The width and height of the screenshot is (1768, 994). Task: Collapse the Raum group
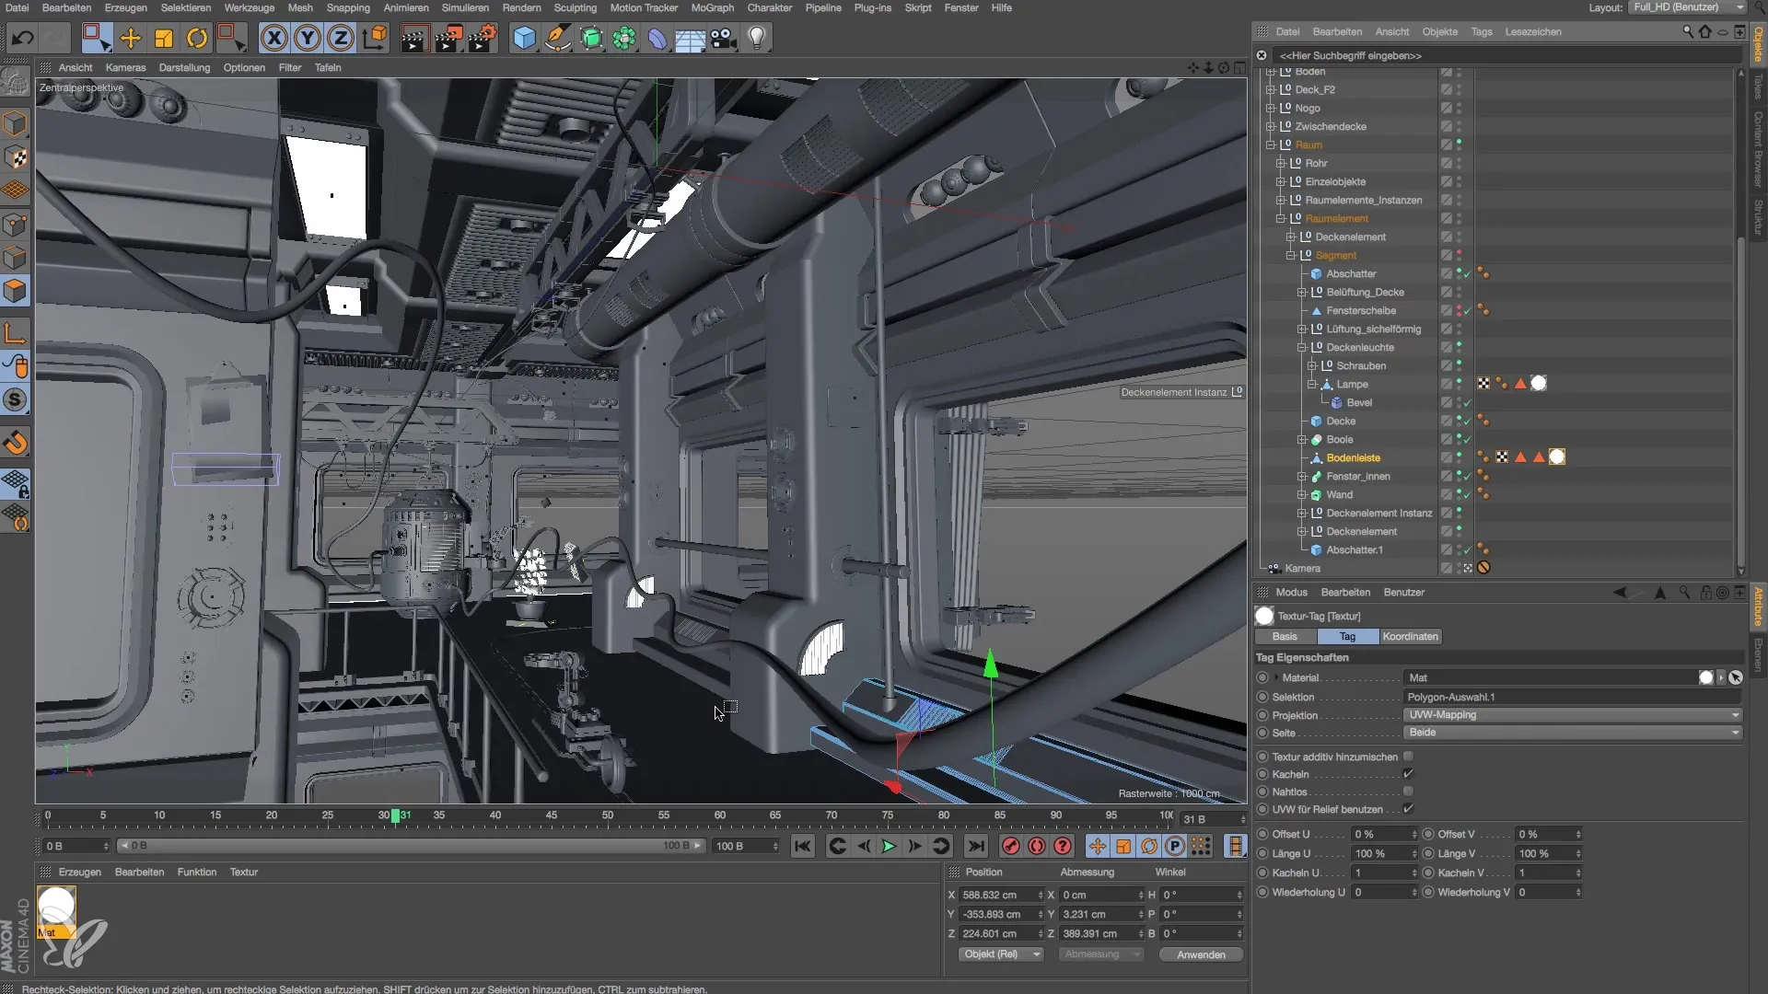point(1271,144)
